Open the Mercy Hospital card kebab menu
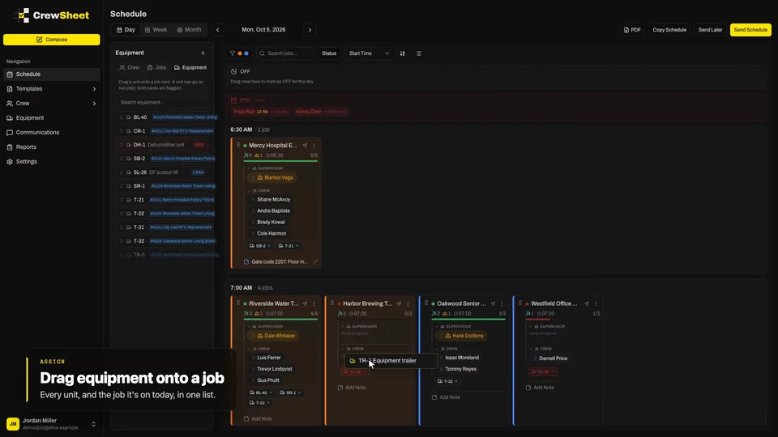Viewport: 778px width, 437px height. (314, 146)
